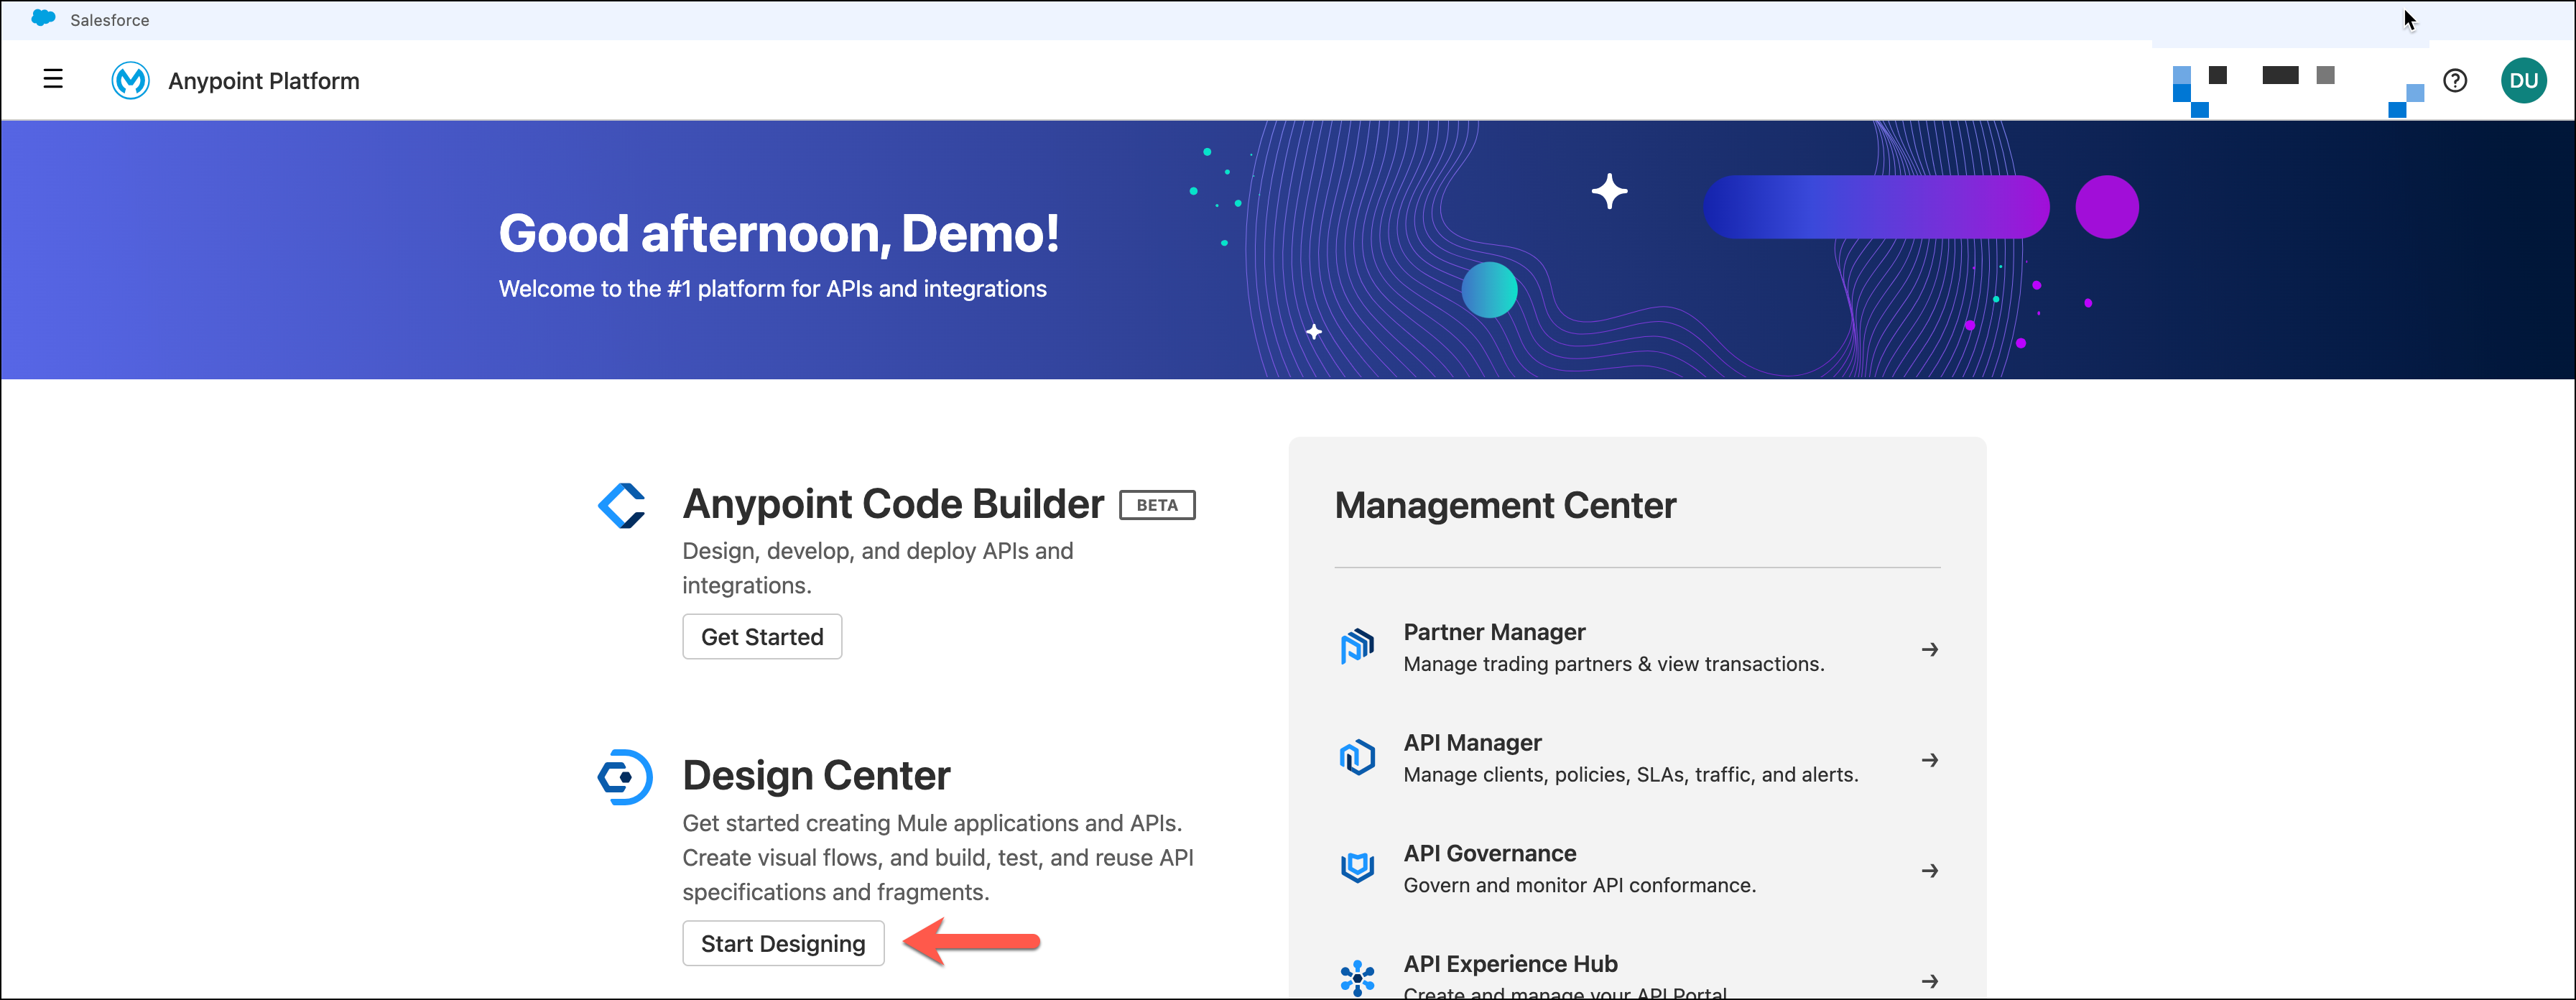Open Partner Manager via its arrow
Screen dimensions: 2576x1000
click(1930, 650)
